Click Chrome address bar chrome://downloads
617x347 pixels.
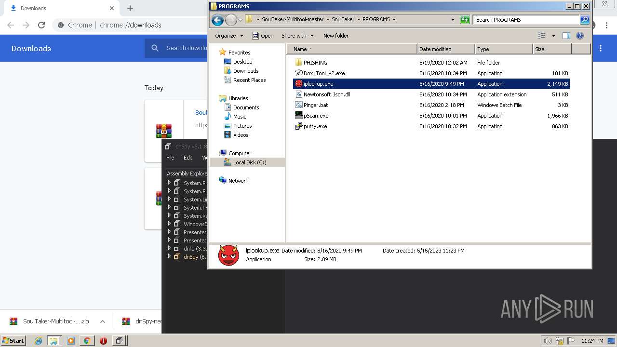point(131,25)
